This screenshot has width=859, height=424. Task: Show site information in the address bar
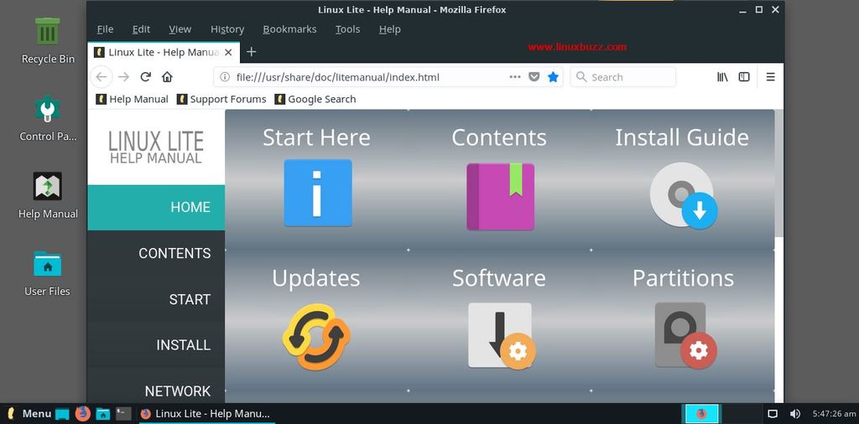(x=225, y=77)
